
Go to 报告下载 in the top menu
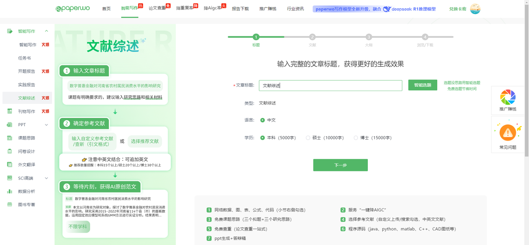tap(240, 9)
